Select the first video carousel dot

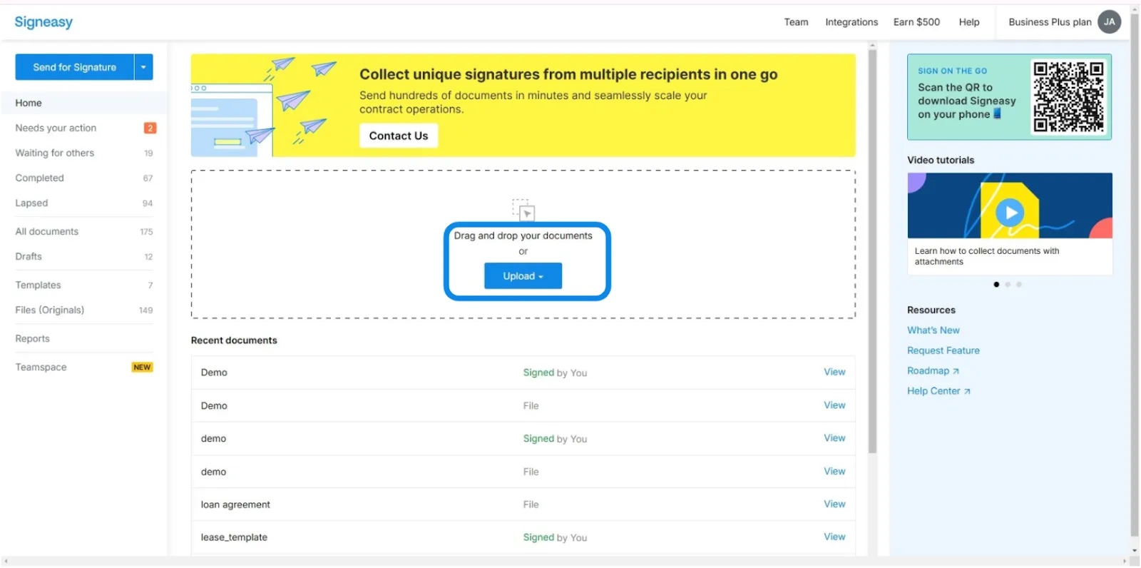(x=996, y=285)
